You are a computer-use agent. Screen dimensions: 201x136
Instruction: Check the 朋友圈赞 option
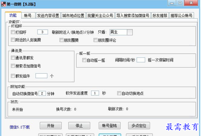(61, 40)
